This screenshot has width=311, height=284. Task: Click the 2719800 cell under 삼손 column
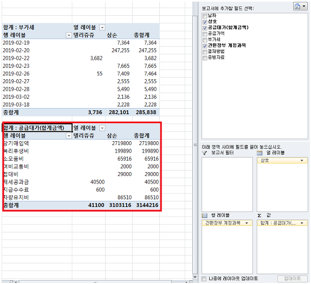pyautogui.click(x=121, y=143)
